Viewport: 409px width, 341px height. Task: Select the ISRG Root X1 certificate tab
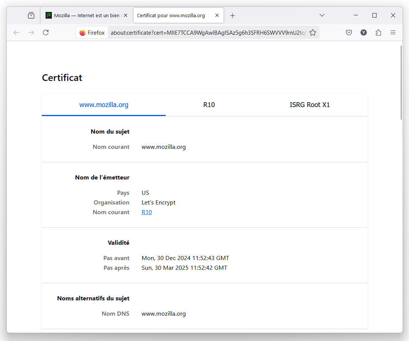[310, 105]
